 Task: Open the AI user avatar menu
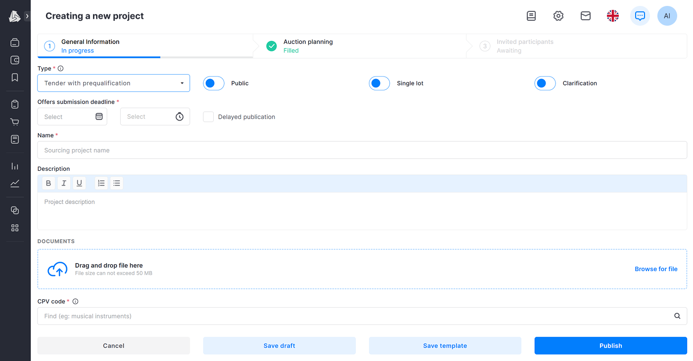(x=667, y=16)
